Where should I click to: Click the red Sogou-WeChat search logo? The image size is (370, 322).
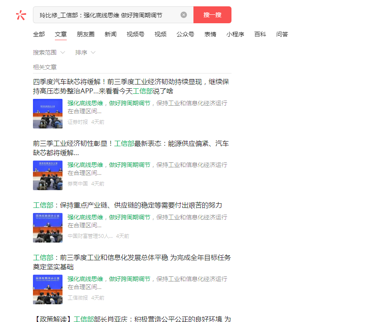(x=21, y=15)
